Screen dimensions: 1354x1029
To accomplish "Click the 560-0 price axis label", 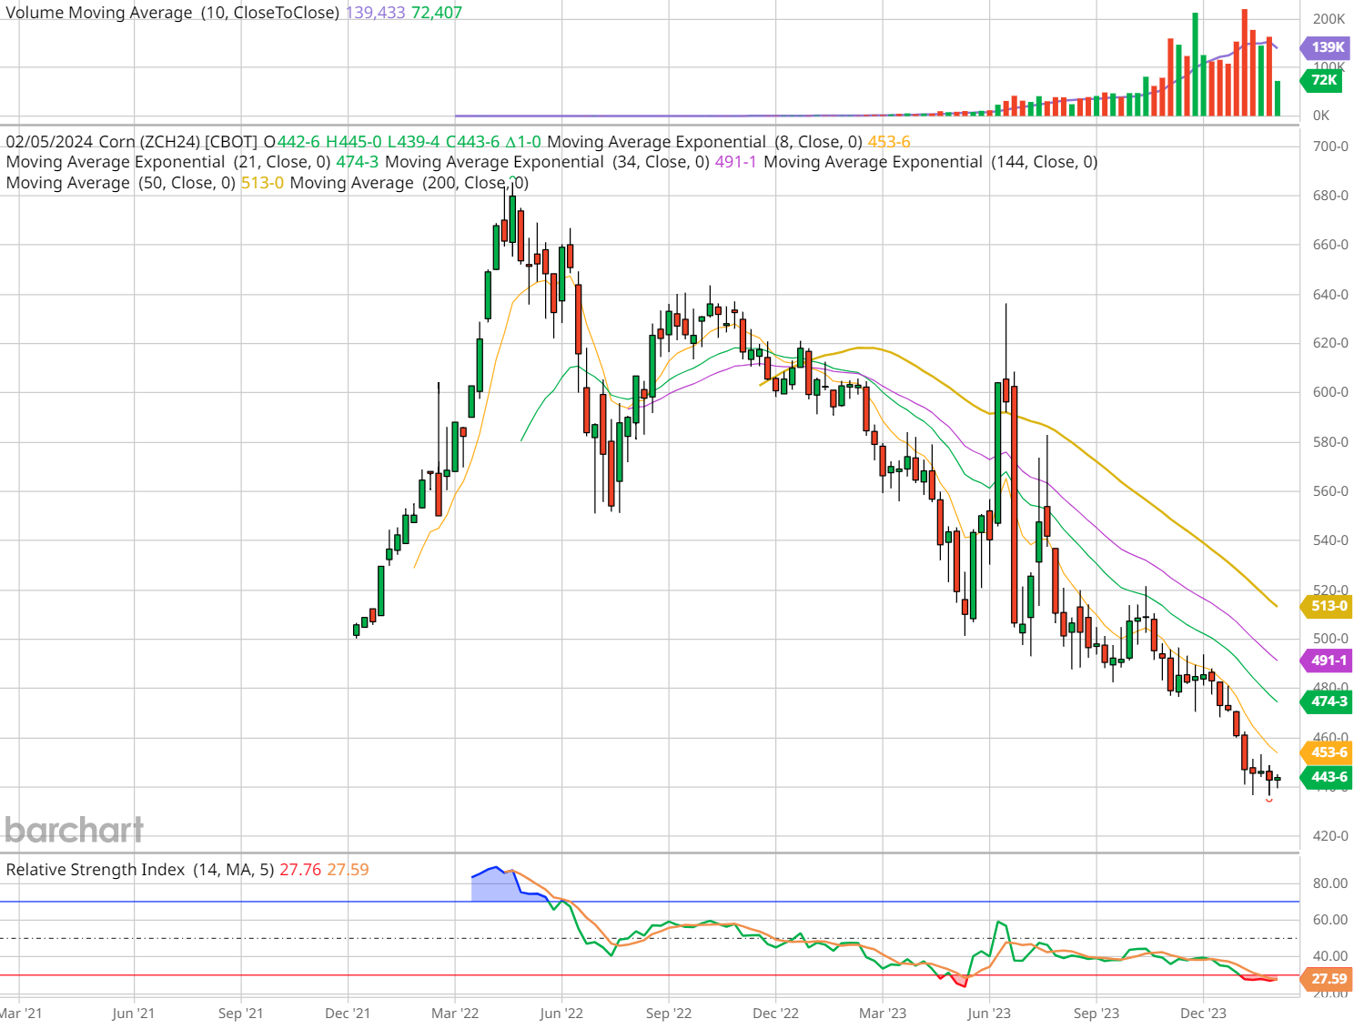I will [x=1330, y=491].
